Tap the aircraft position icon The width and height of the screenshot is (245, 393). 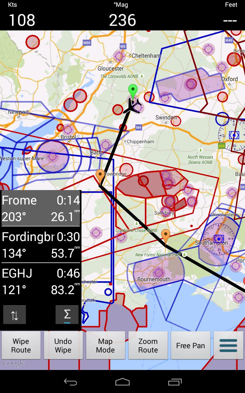click(x=132, y=106)
